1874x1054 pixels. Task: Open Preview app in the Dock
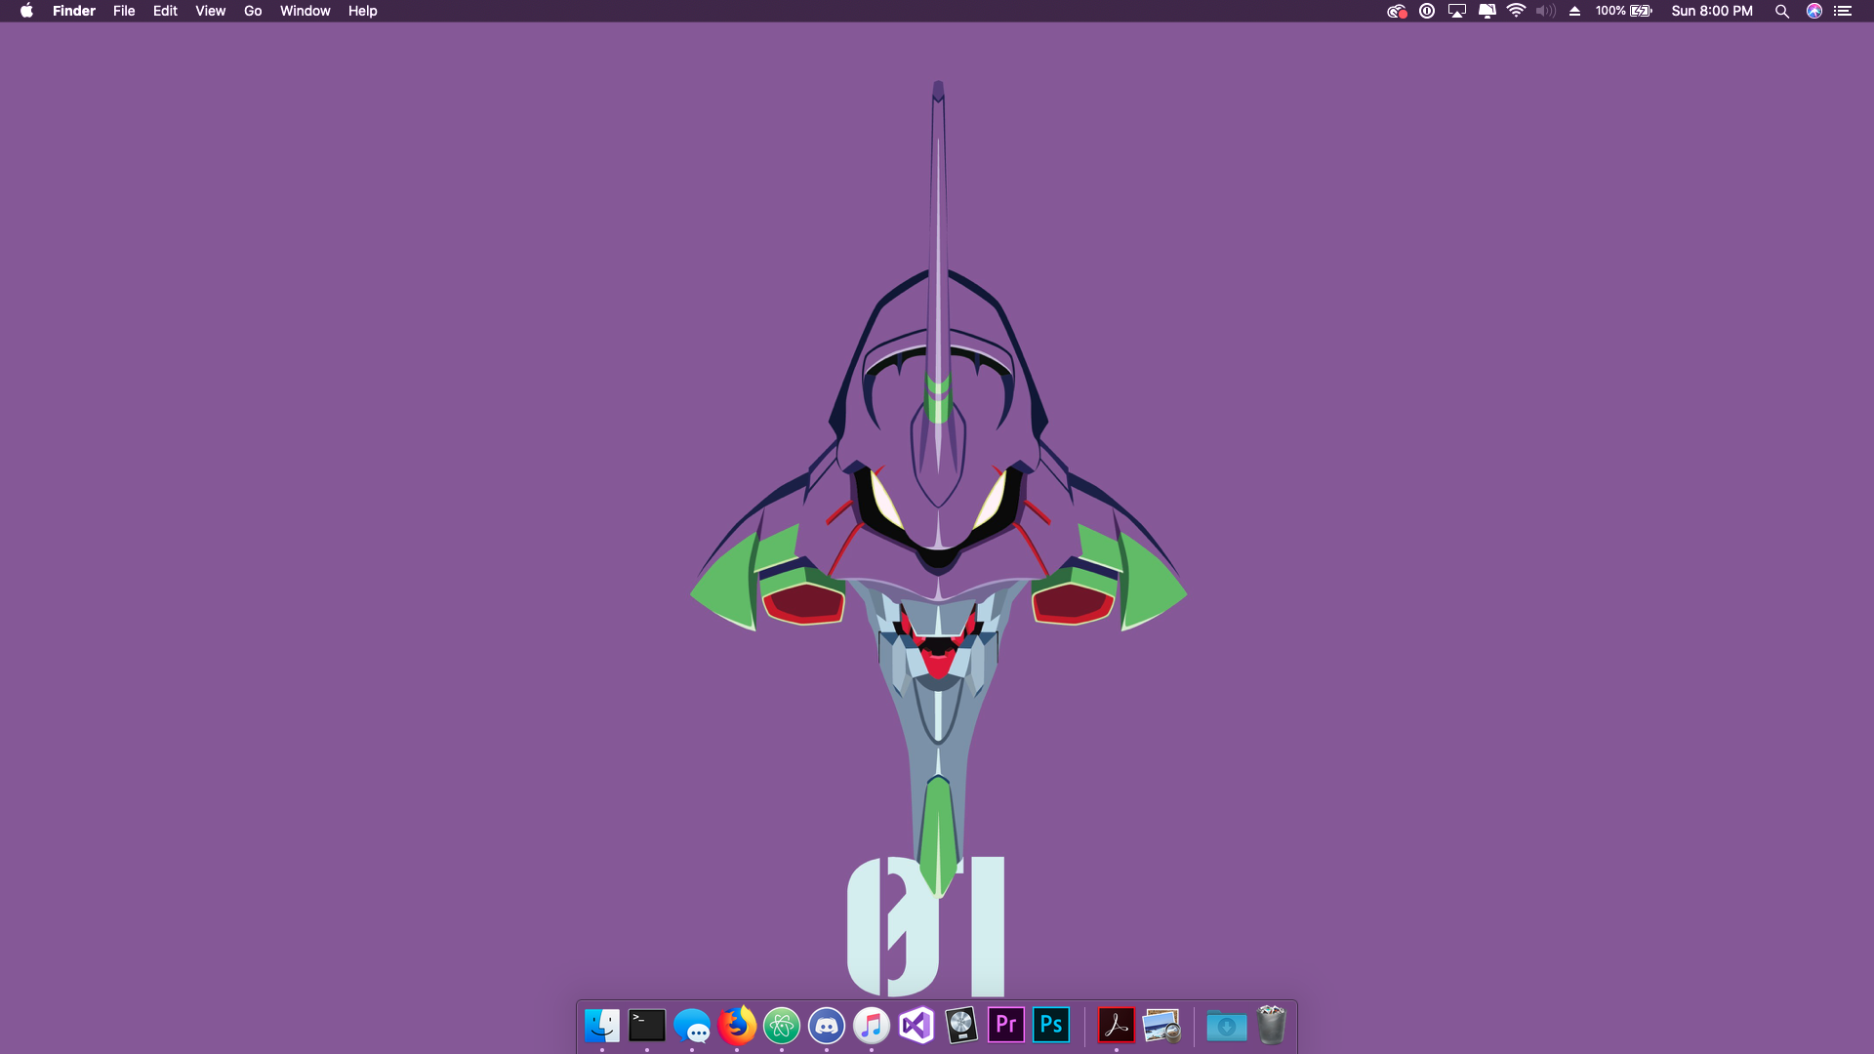(1161, 1026)
